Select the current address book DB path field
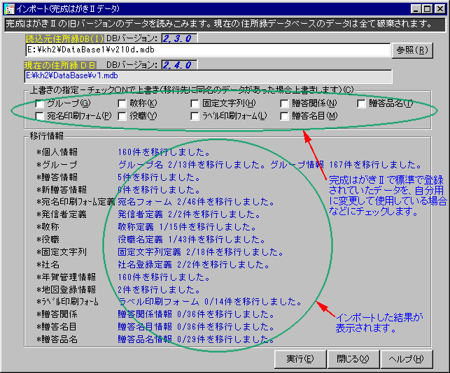Screen dimensions: 450x373 (208, 76)
